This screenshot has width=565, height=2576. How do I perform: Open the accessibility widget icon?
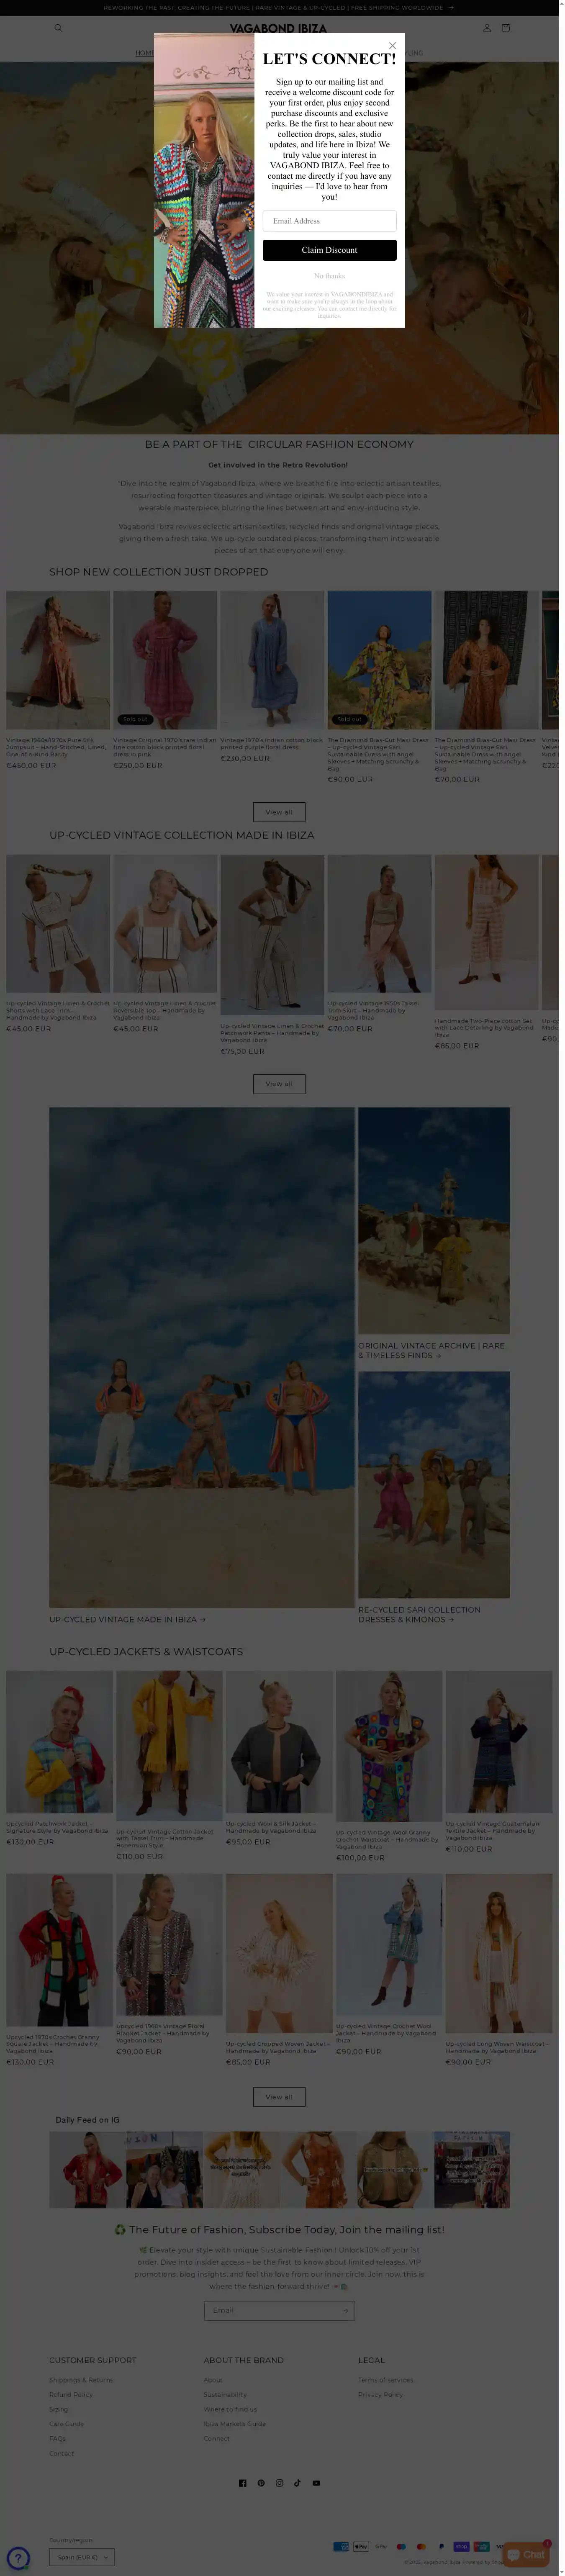pos(18,2557)
